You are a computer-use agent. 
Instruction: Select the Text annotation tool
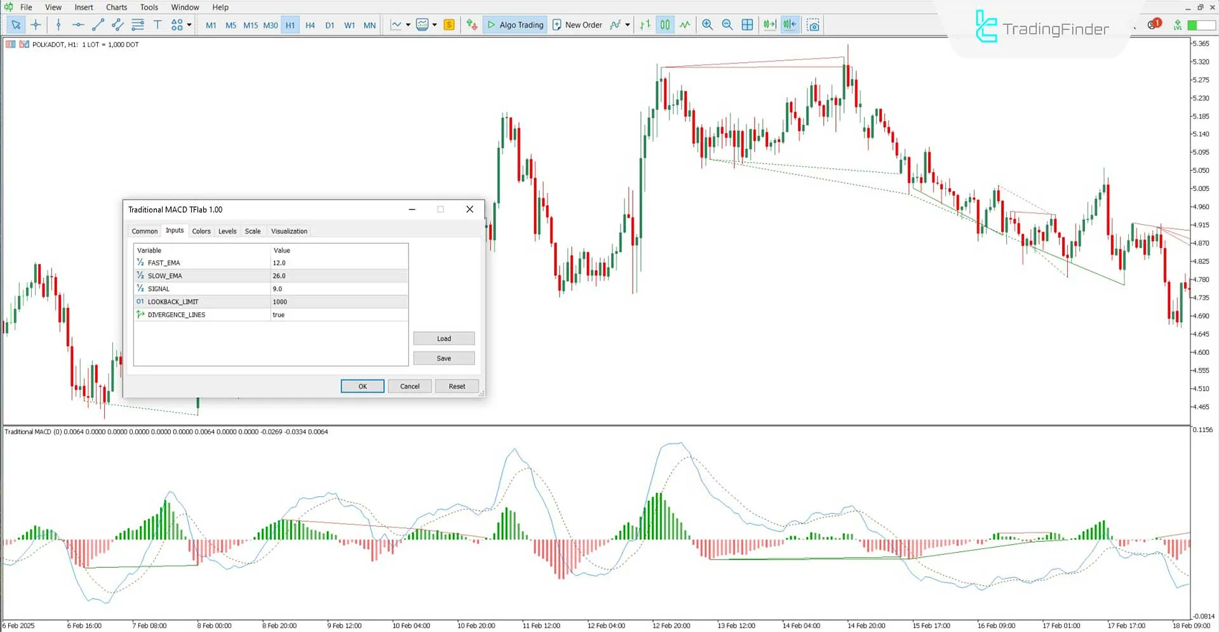point(158,25)
